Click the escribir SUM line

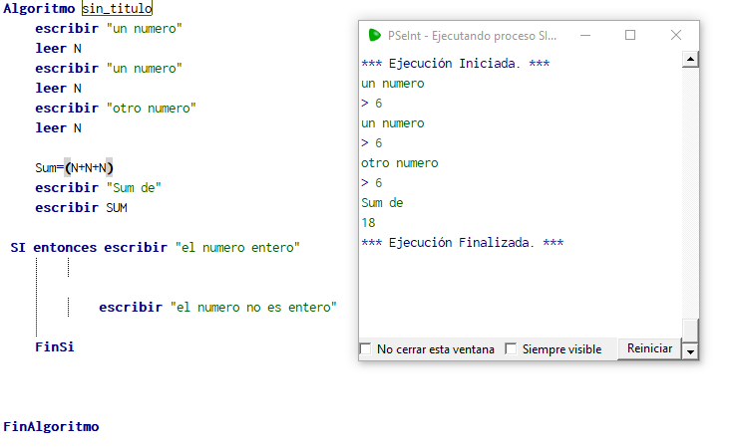point(81,207)
